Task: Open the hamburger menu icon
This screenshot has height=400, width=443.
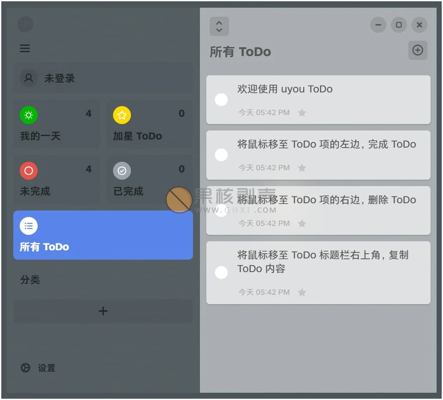Action: click(25, 48)
